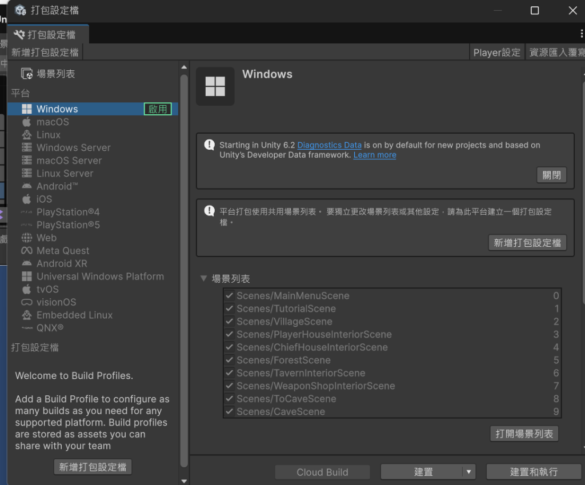Image resolution: width=585 pixels, height=485 pixels.
Task: Uncheck Scenes/MainMenuScene checkbox
Action: pyautogui.click(x=230, y=296)
